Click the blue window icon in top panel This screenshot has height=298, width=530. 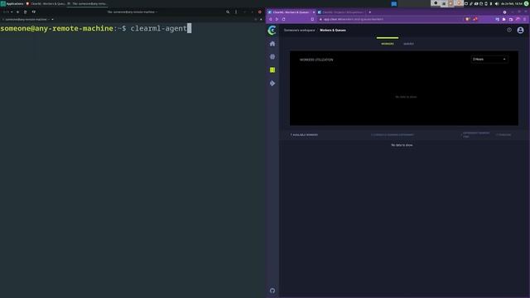pos(394,3)
